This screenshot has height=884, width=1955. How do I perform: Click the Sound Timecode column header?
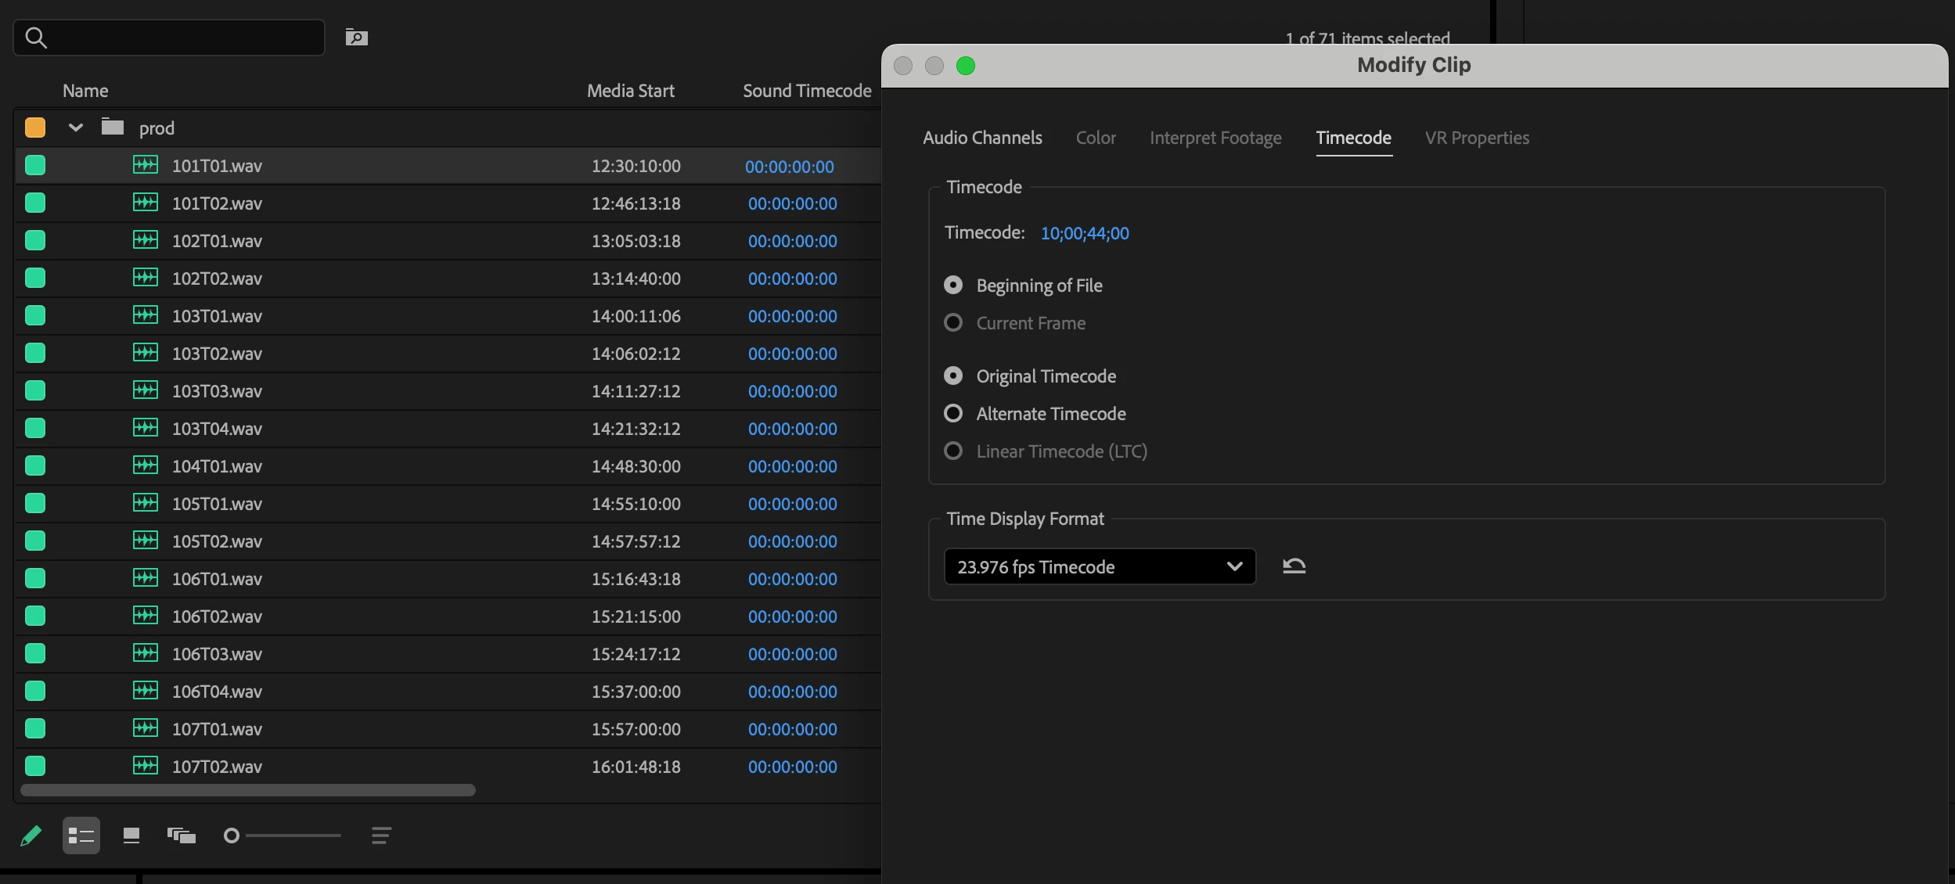pos(806,91)
